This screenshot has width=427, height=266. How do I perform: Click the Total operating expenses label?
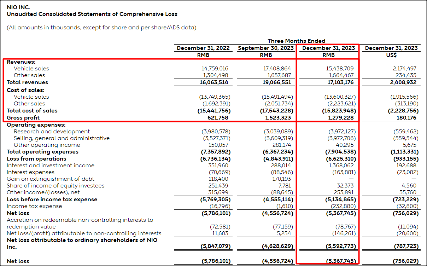pyautogui.click(x=42, y=152)
